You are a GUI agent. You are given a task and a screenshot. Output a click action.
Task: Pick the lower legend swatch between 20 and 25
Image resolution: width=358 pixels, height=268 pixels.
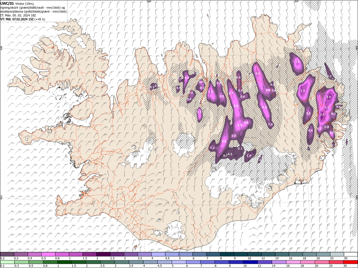(322, 262)
